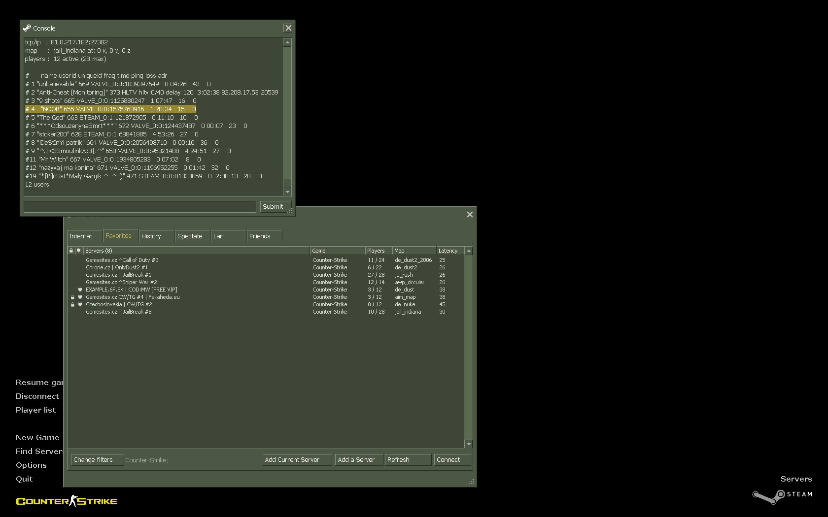The image size is (828, 517).
Task: Click the lock icon column header
Action: coord(71,251)
